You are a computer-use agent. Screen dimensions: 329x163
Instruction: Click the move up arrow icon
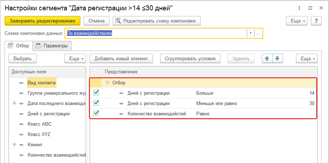265,58
